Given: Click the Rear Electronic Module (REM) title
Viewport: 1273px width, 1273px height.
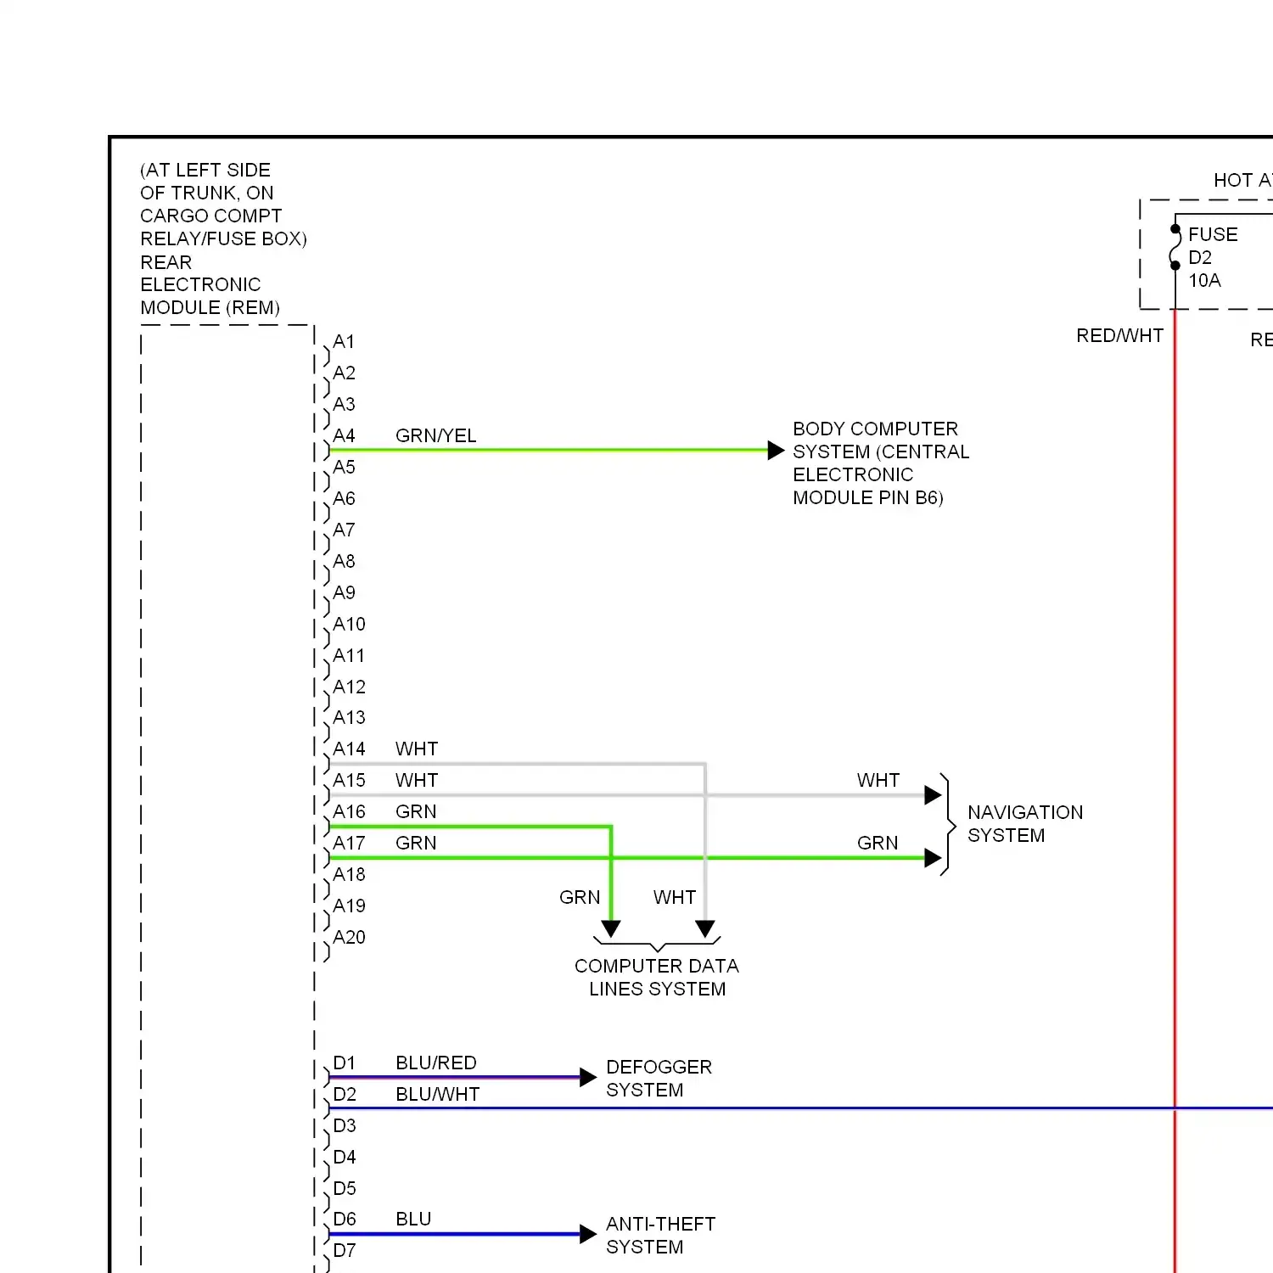Looking at the screenshot, I should (x=210, y=285).
